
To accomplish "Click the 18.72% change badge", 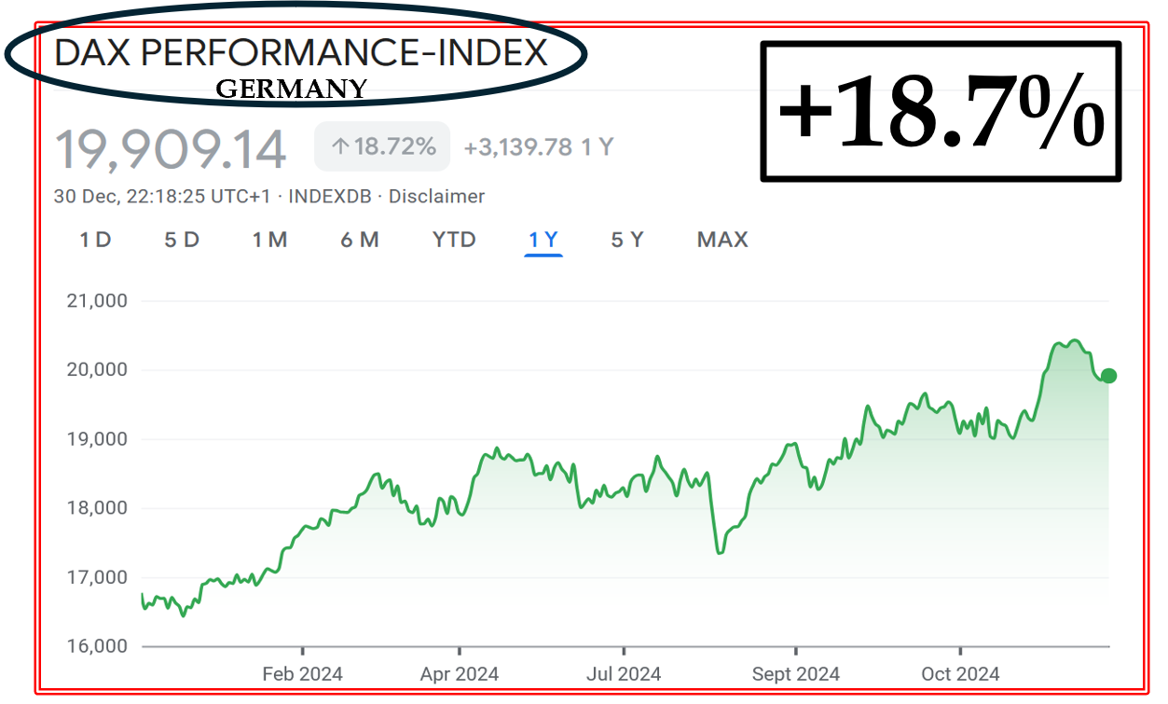I will pos(382,146).
